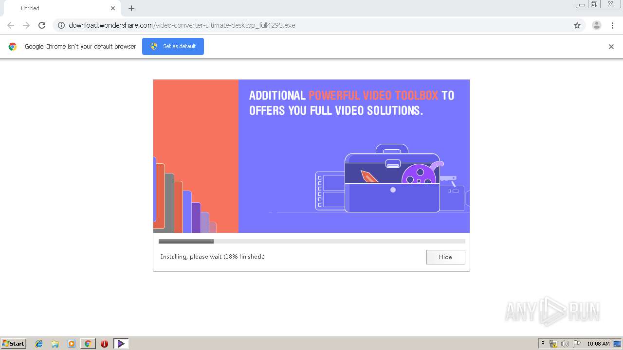Image resolution: width=623 pixels, height=350 pixels.
Task: Open a new tab with plus button
Action: click(131, 8)
